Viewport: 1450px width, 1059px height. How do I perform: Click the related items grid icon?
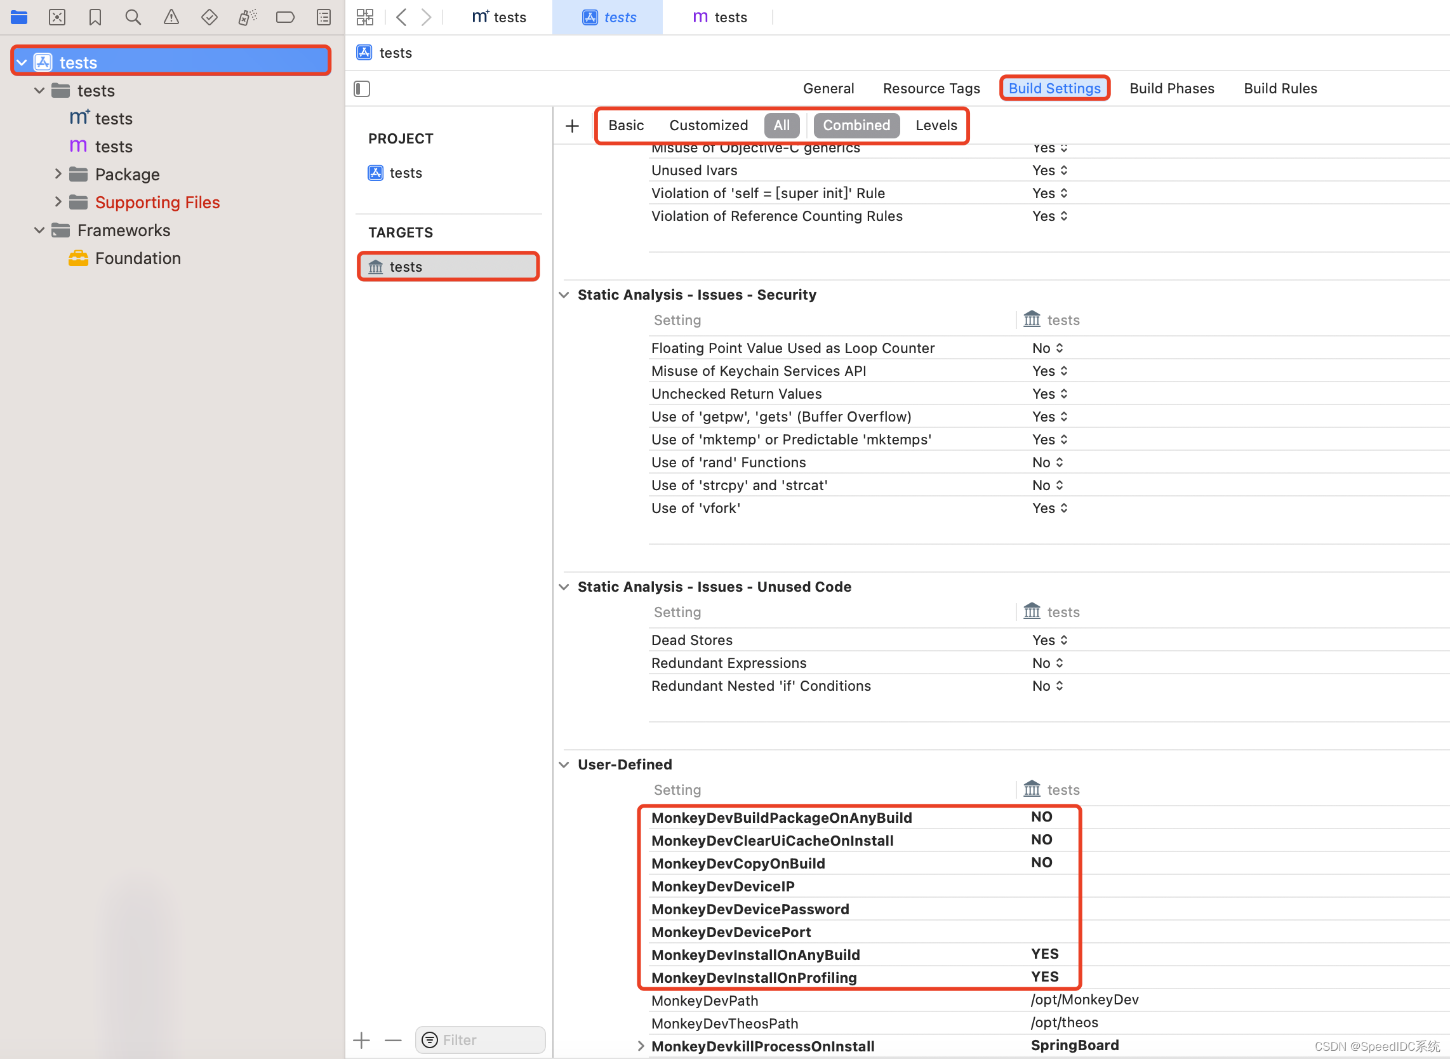click(365, 17)
